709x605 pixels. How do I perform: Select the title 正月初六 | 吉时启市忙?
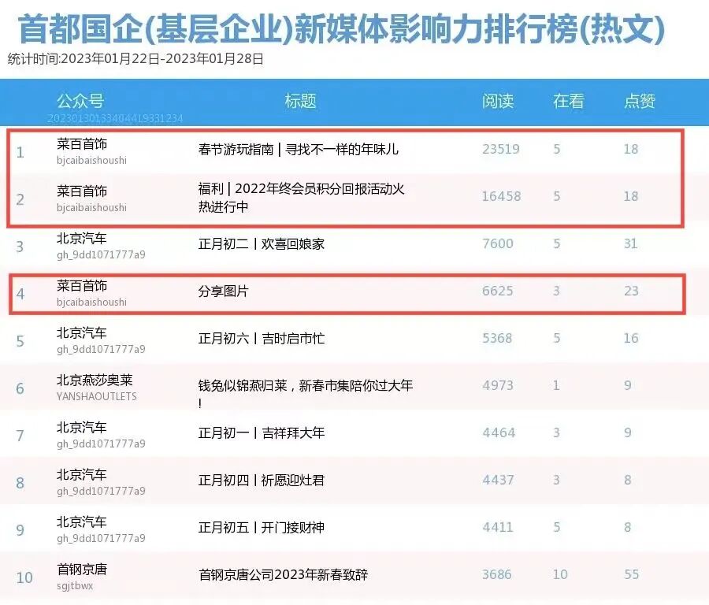pos(262,338)
